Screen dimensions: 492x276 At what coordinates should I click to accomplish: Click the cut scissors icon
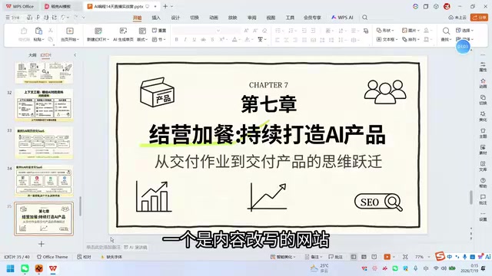click(x=51, y=31)
